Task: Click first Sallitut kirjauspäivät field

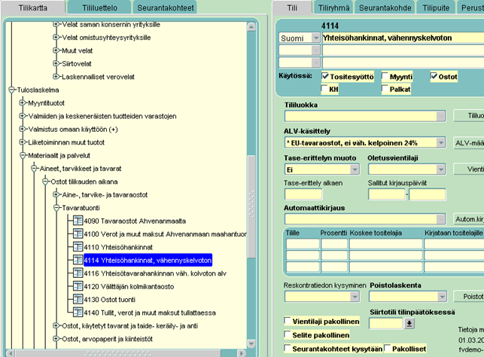Action: 386,194
